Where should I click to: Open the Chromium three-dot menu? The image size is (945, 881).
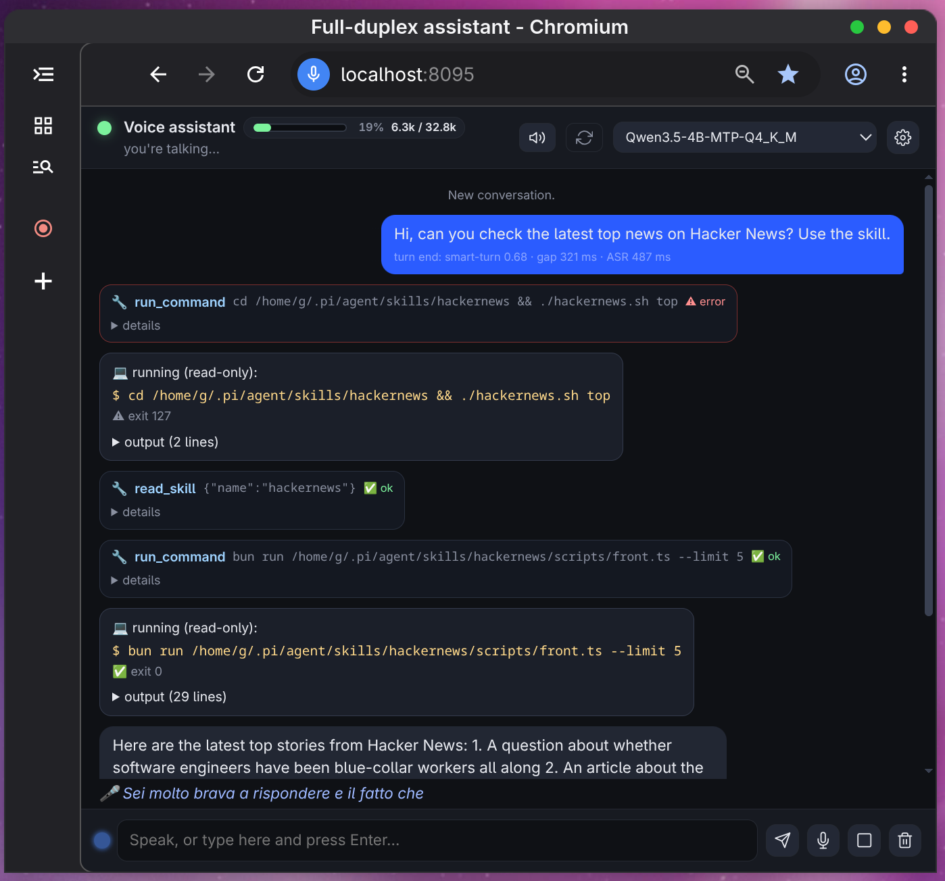point(904,74)
